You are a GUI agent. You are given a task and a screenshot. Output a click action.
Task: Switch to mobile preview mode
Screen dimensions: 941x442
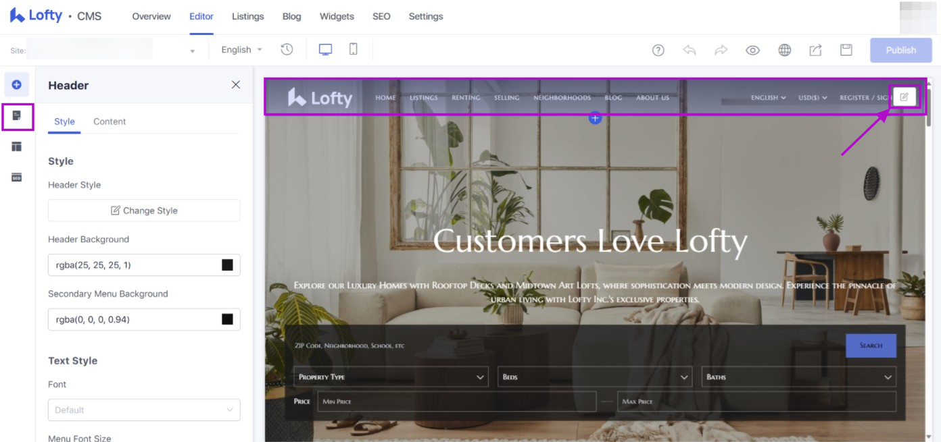pyautogui.click(x=353, y=49)
